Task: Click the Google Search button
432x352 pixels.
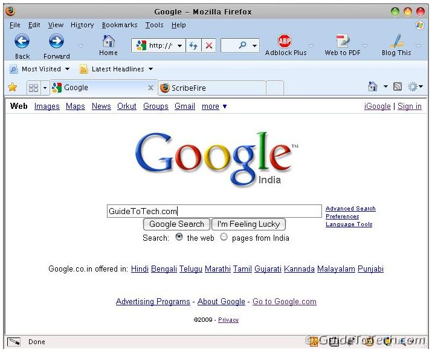Action: 176,224
